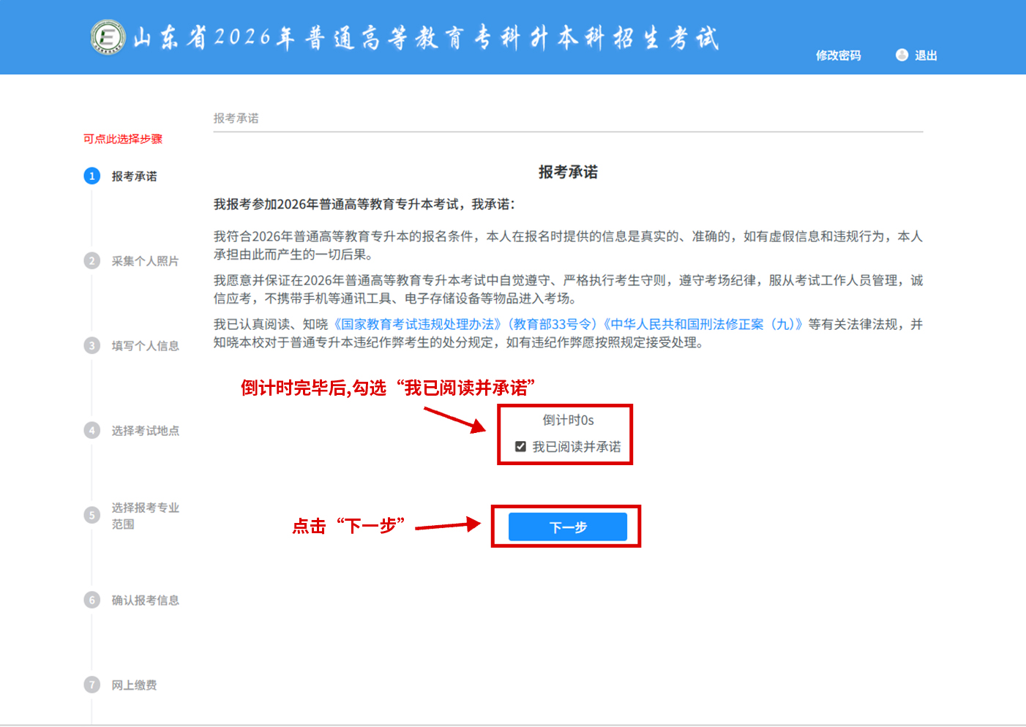Screen dimensions: 1026x727
Task: Click the user avatar icon beside 退出
Action: tap(902, 55)
